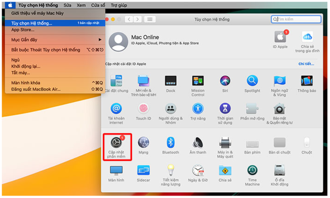Open Máy in & Máy quét pane

225,143
